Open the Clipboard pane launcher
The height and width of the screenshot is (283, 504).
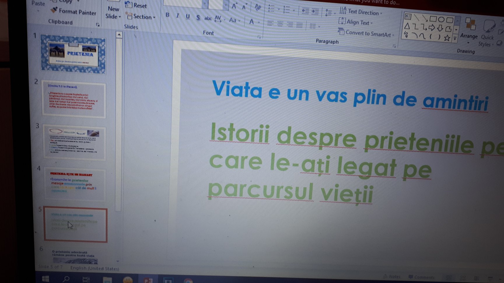pos(98,25)
